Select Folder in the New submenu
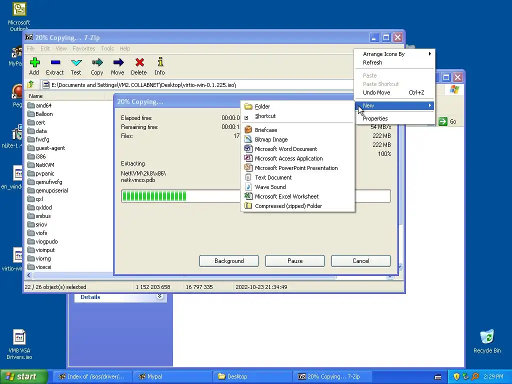 297,106
